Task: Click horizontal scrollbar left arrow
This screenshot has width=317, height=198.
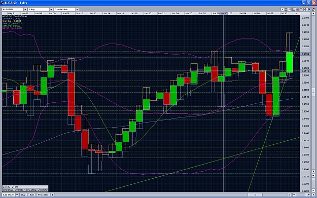Action: 52,195
